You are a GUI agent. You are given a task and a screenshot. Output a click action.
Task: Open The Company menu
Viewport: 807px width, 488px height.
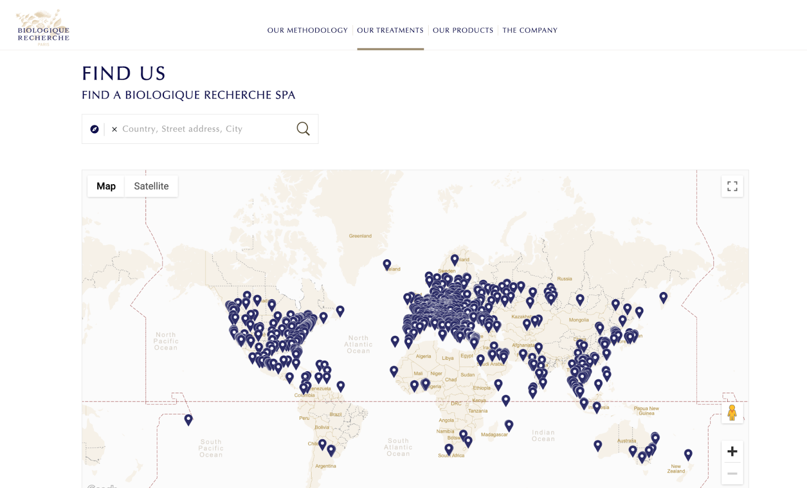[530, 30]
